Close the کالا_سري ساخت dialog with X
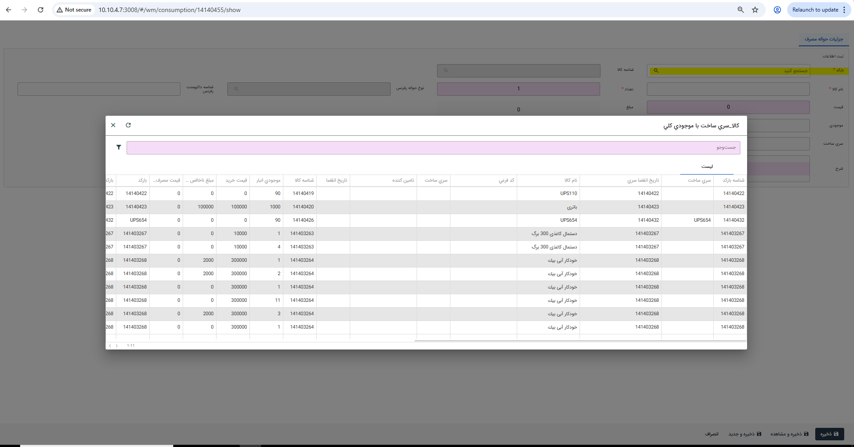Image resolution: width=854 pixels, height=447 pixels. point(113,125)
